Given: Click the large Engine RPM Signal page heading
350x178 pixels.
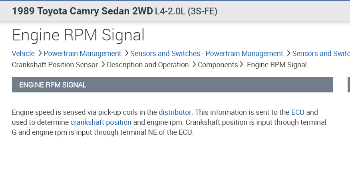Looking at the screenshot, I should [78, 35].
